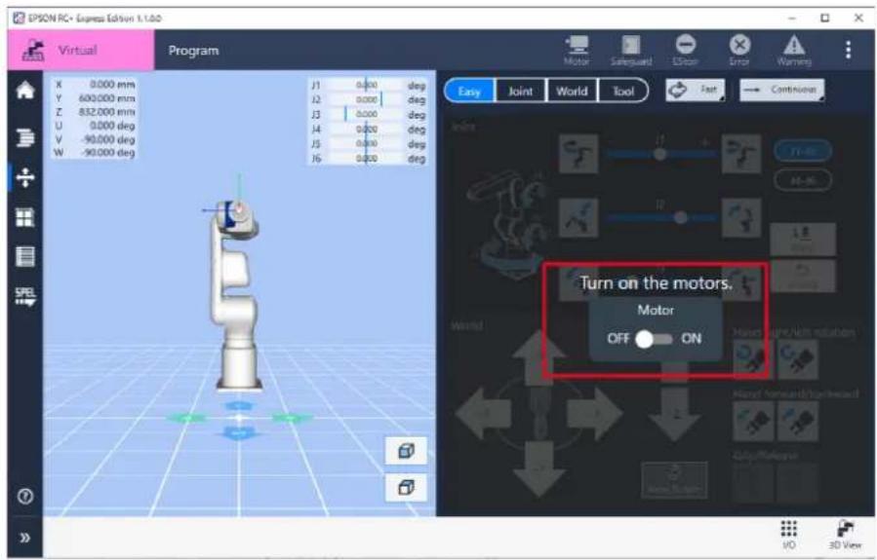The height and width of the screenshot is (560, 877).
Task: Click the EStop status icon
Action: point(685,51)
